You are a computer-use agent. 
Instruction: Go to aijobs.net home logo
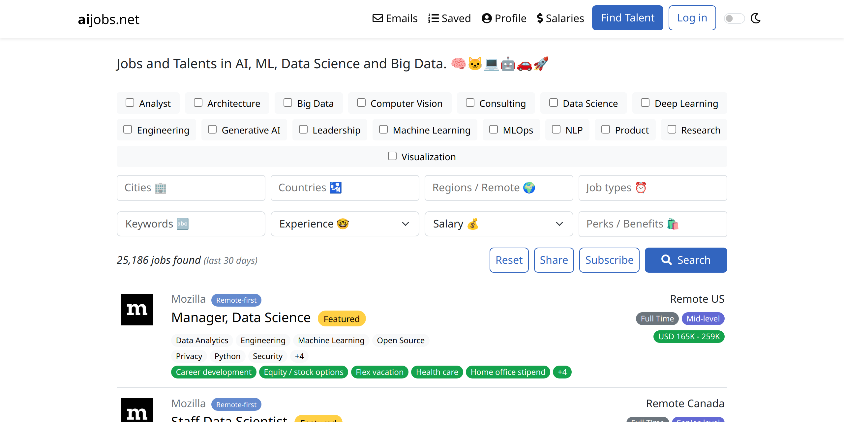coord(108,19)
